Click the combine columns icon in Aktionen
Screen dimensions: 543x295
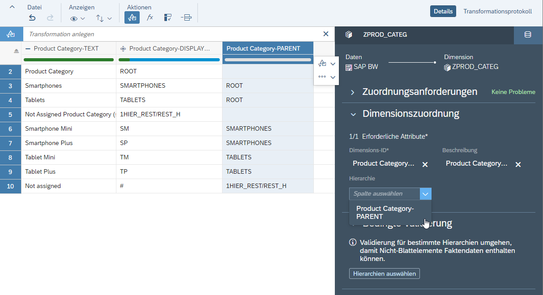pyautogui.click(x=186, y=18)
